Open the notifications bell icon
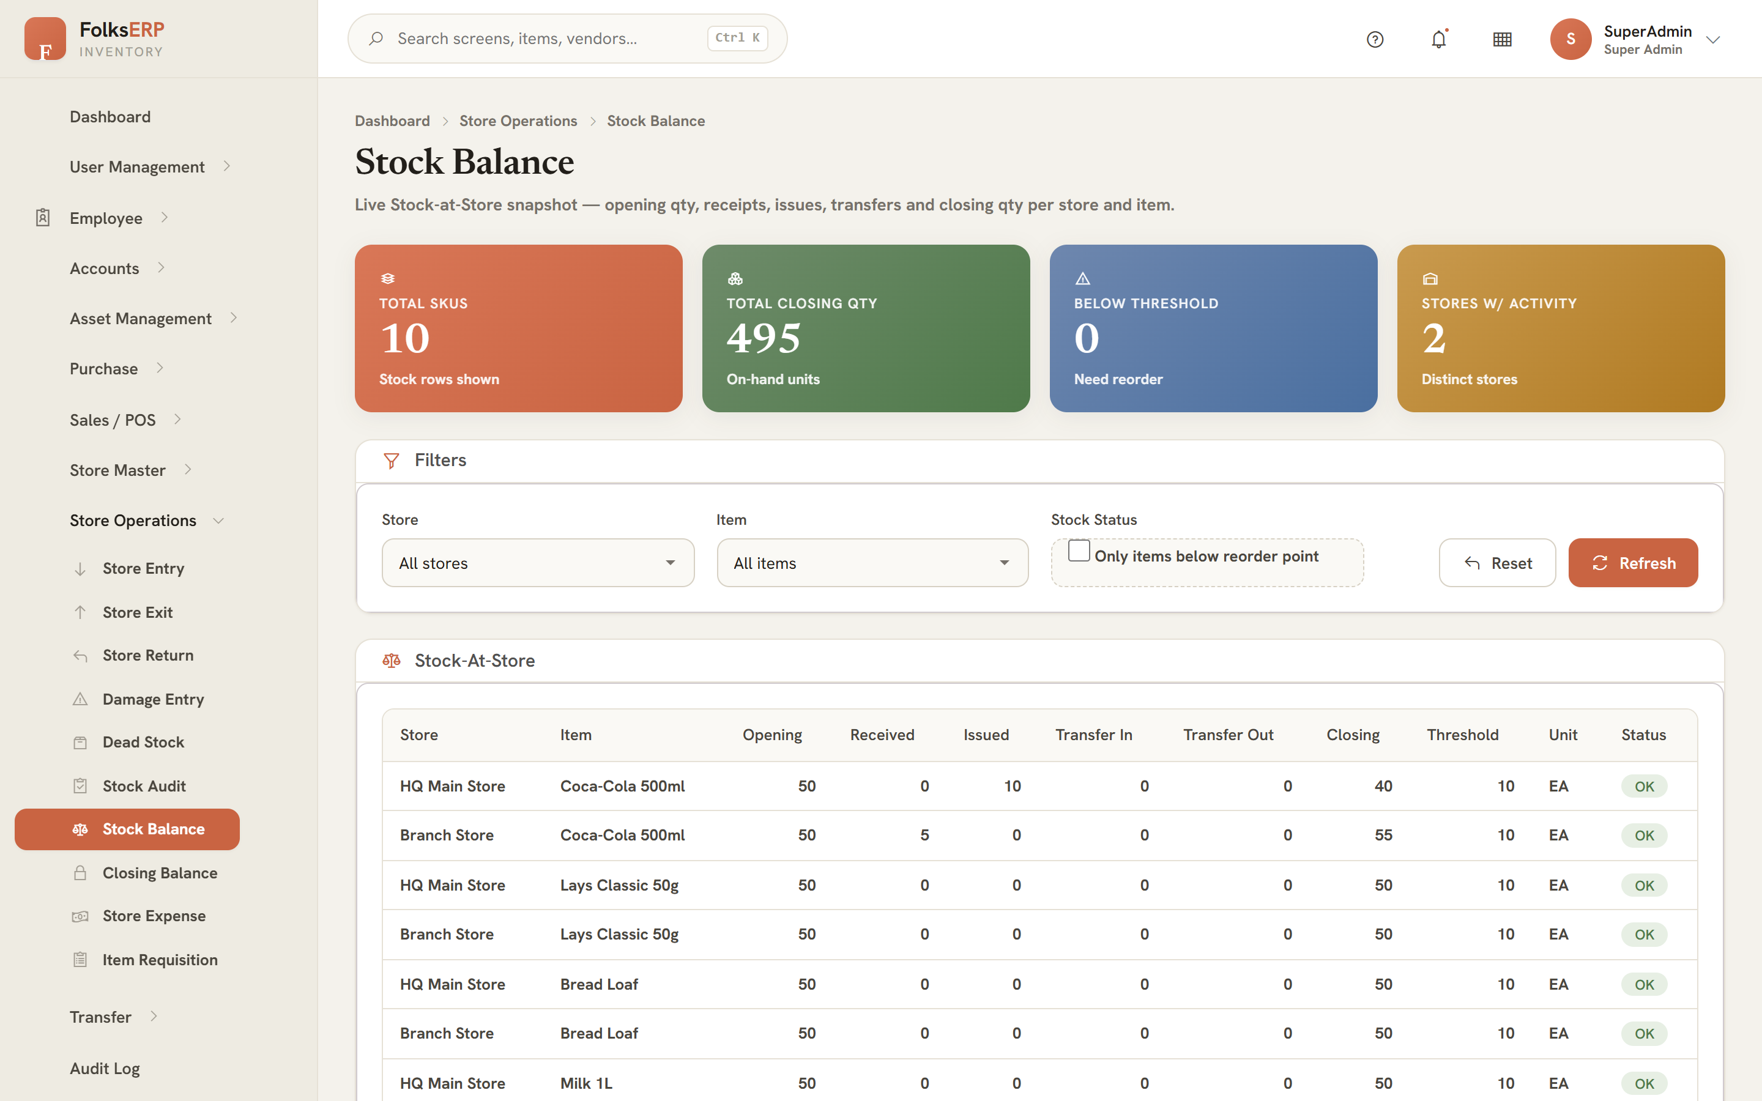Image resolution: width=1762 pixels, height=1101 pixels. click(1439, 39)
